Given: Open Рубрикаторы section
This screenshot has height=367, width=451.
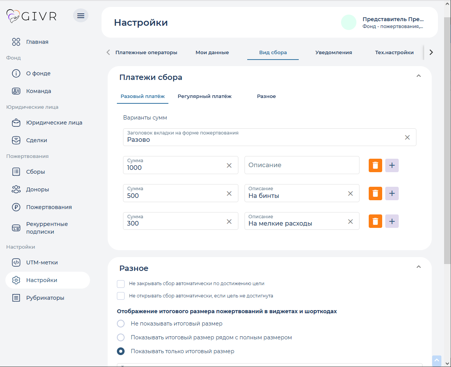Looking at the screenshot, I should pos(45,298).
